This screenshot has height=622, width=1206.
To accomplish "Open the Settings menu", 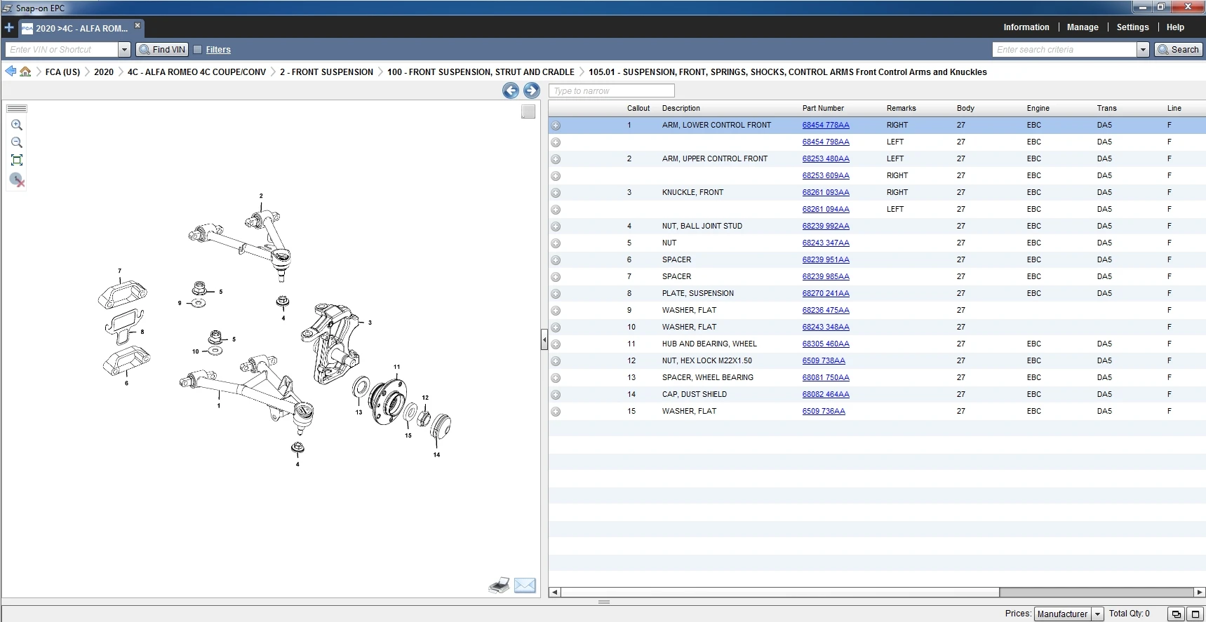I will tap(1132, 27).
